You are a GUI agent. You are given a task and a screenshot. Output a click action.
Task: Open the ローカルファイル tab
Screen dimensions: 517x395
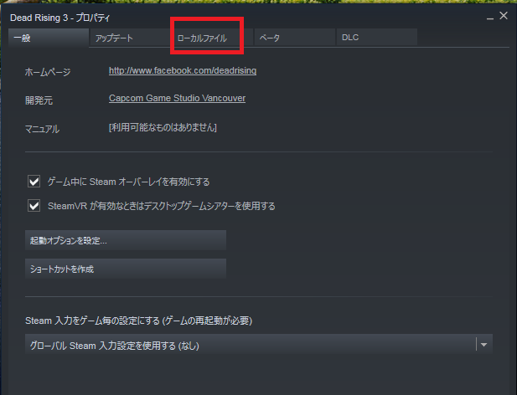[212, 38]
